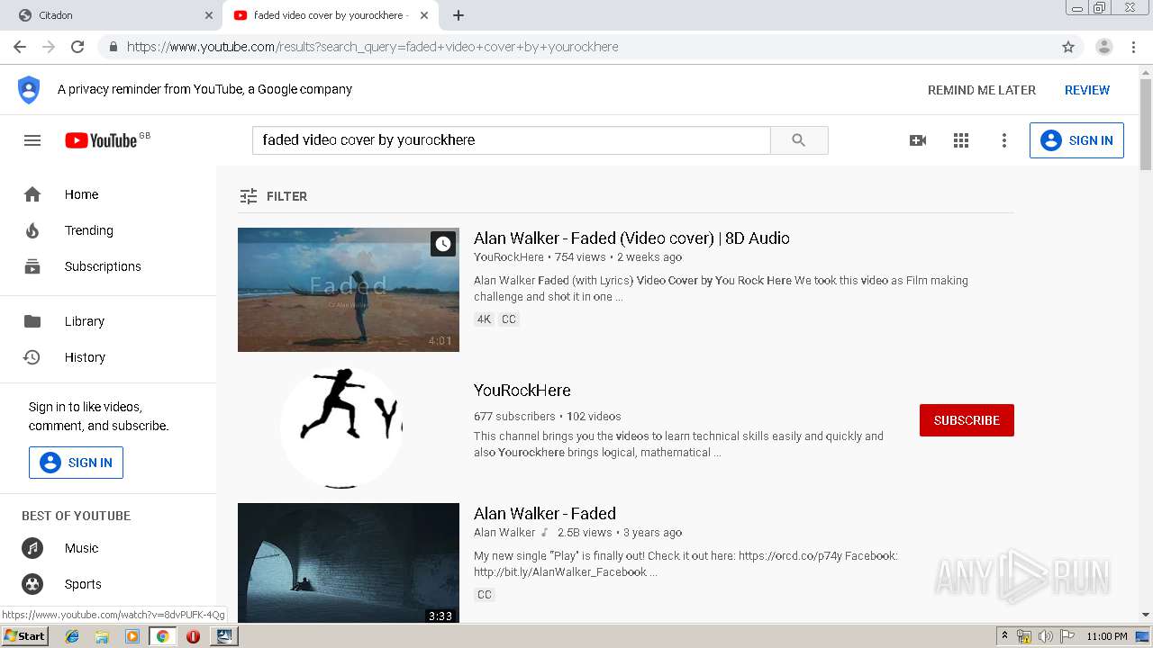The height and width of the screenshot is (648, 1153).
Task: Open Chrome three-dot menu
Action: point(1134,47)
